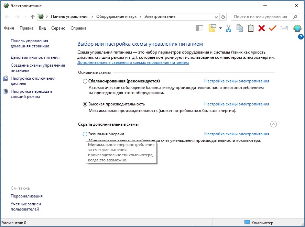Click the display-off clock icon in sidebar
Screen dimensions: 305x227
pos(6,78)
